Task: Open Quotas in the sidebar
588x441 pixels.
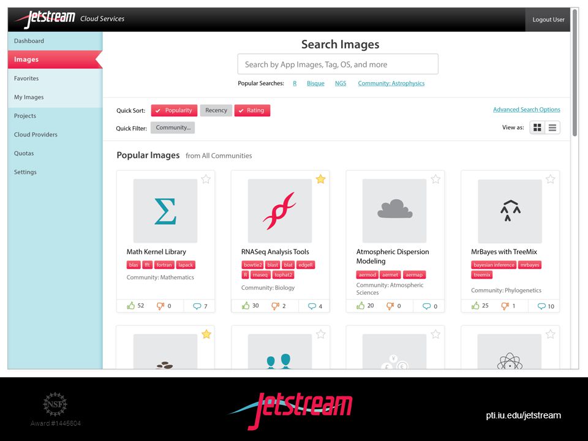Action: (x=55, y=153)
